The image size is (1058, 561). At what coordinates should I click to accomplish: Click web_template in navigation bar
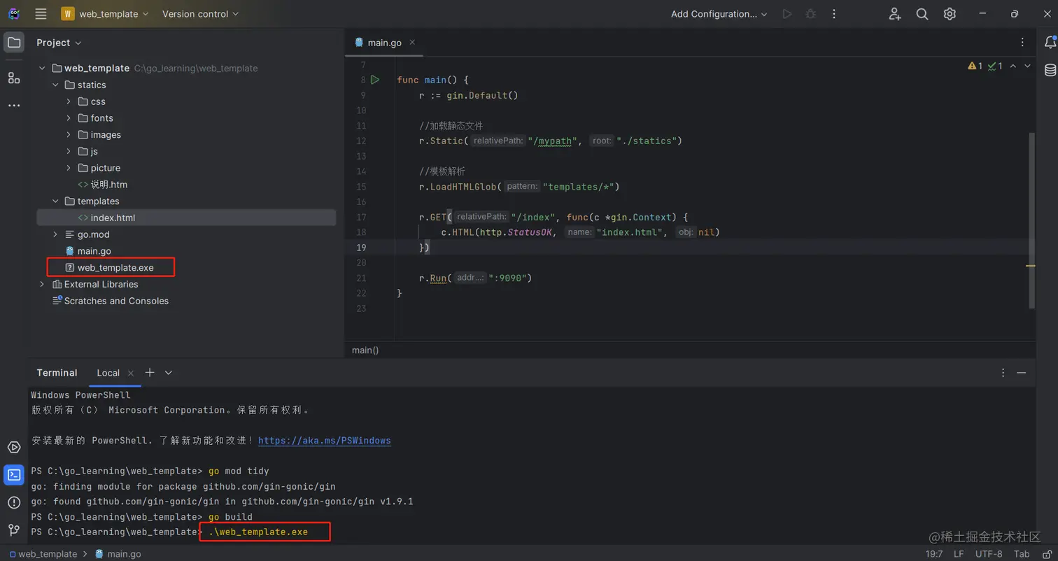[43, 554]
